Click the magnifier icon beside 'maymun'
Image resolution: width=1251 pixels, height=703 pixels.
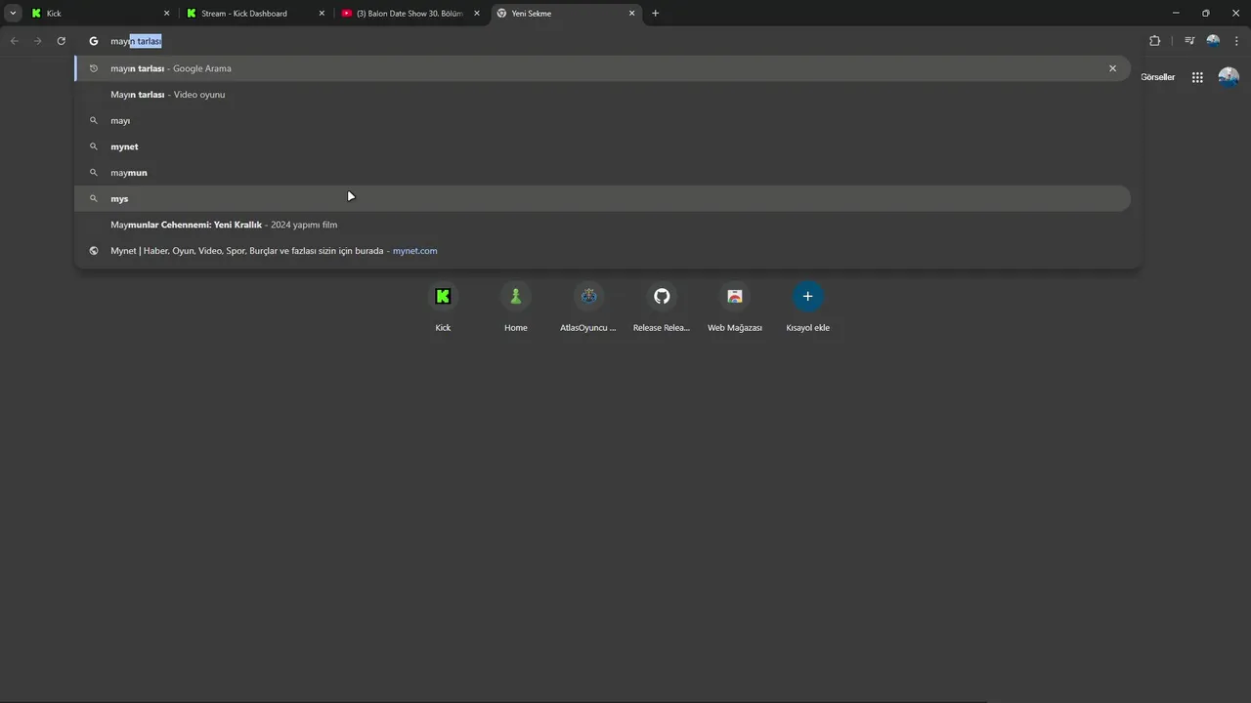94,173
